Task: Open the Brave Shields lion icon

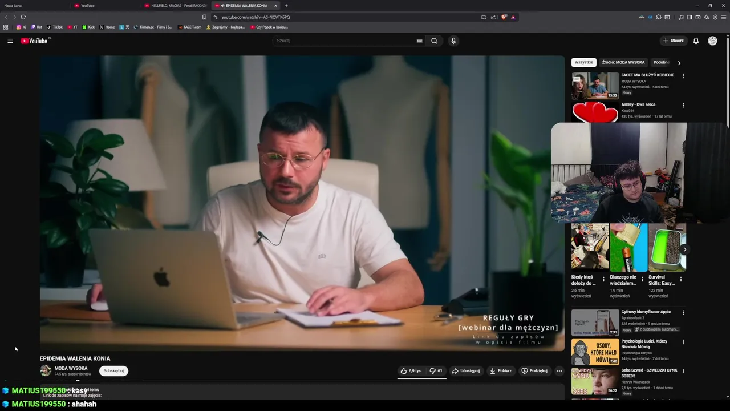Action: point(504,17)
